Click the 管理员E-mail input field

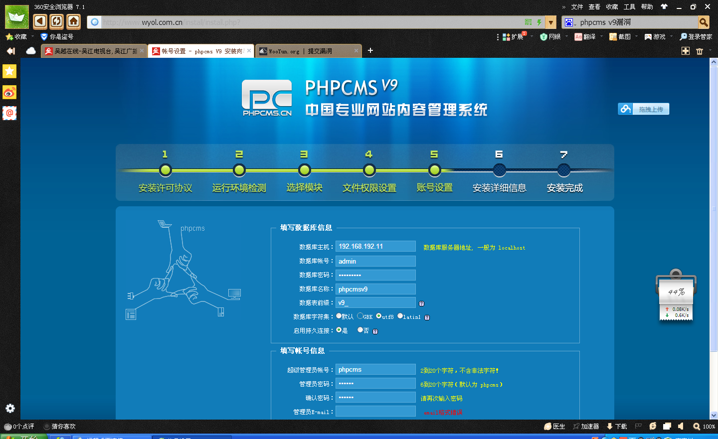(x=375, y=411)
